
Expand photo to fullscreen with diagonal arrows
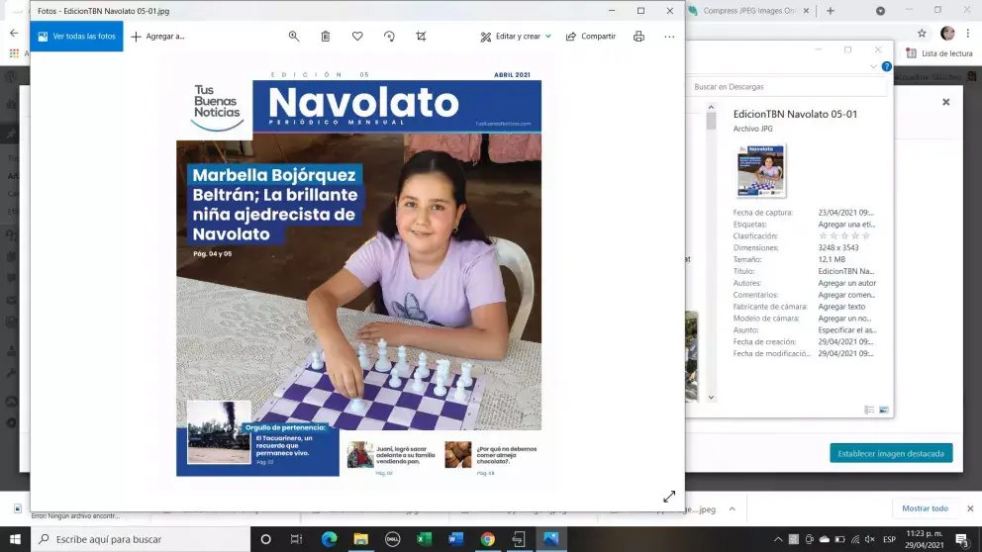(669, 497)
